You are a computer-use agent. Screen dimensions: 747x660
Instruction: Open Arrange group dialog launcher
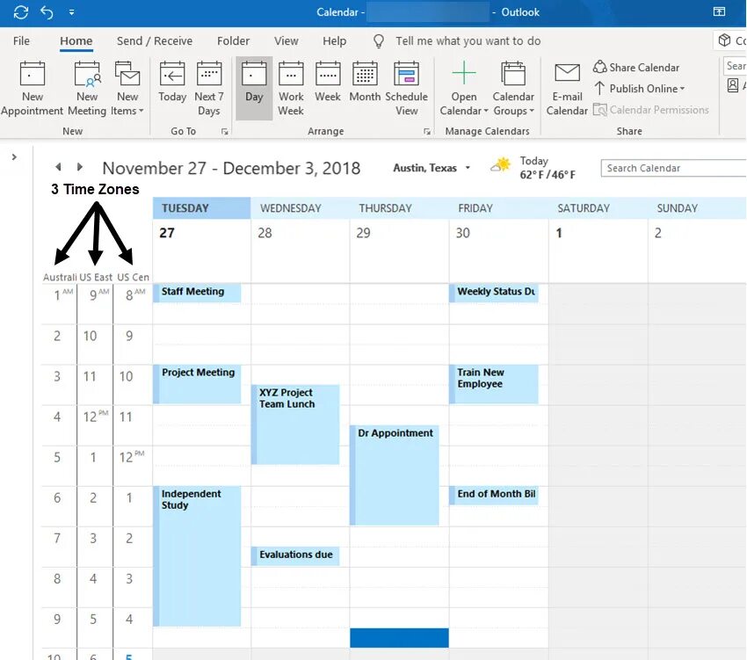427,132
